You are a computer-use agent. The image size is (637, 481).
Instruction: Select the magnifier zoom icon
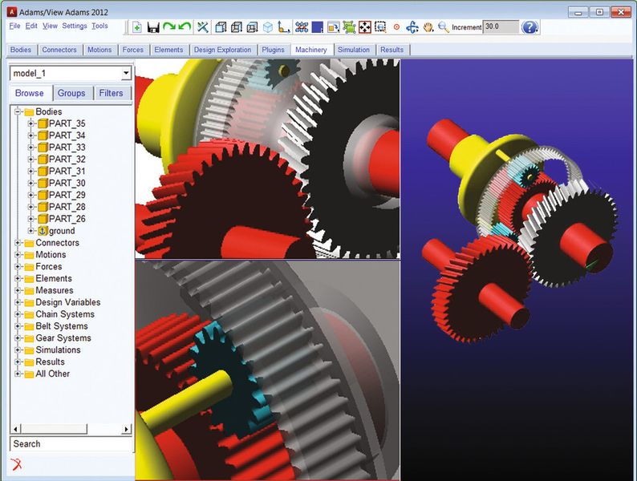click(443, 27)
